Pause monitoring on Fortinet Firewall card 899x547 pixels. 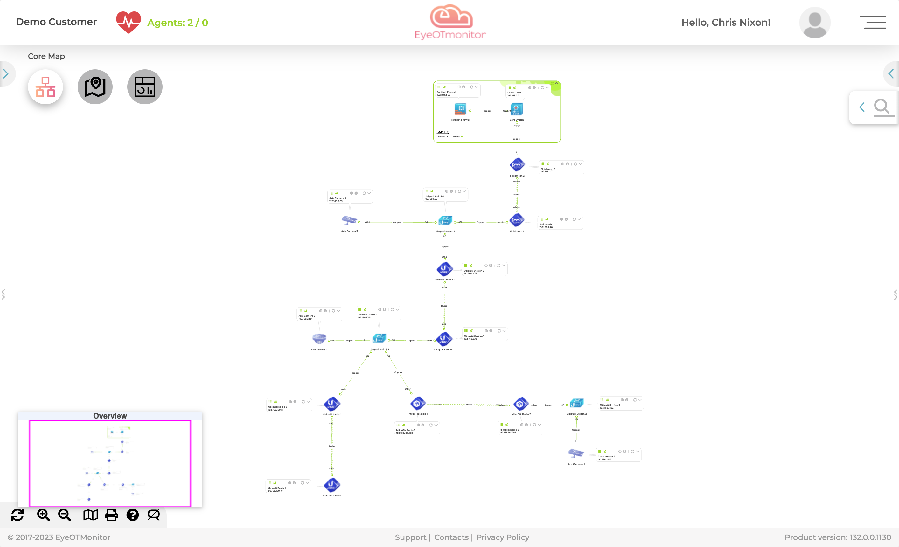(459, 87)
